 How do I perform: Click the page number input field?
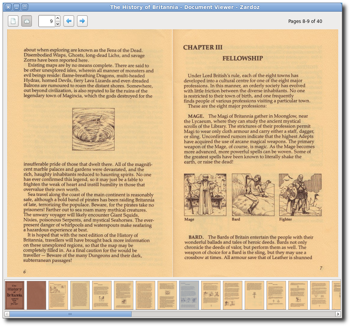tap(47, 21)
